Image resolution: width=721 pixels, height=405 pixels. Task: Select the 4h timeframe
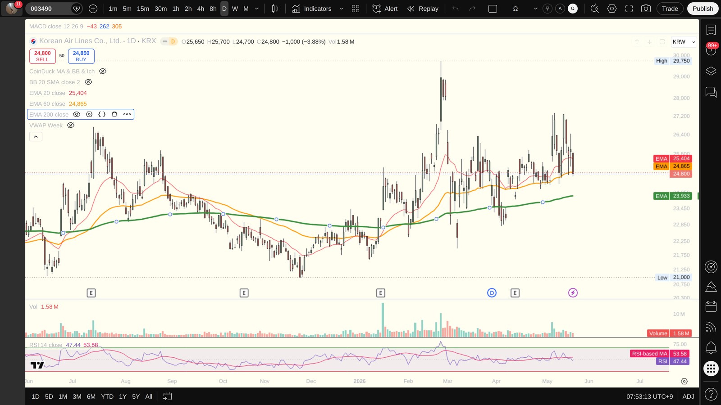pos(201,9)
